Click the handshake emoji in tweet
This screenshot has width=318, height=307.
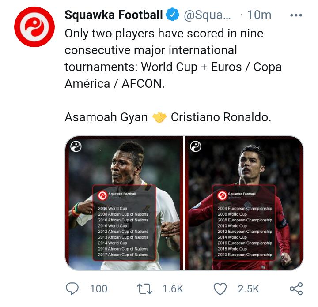(x=159, y=117)
